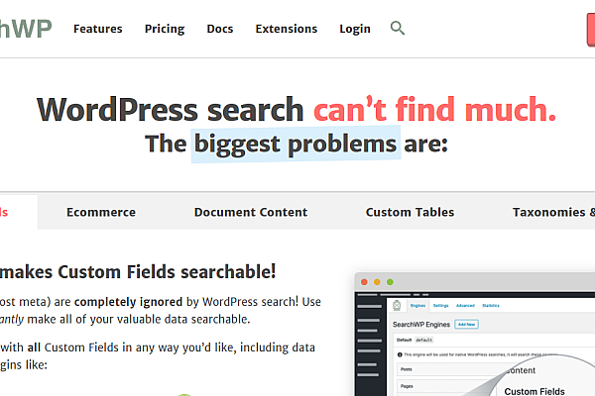
Task: Select the Taxonomies tab
Action: [553, 212]
